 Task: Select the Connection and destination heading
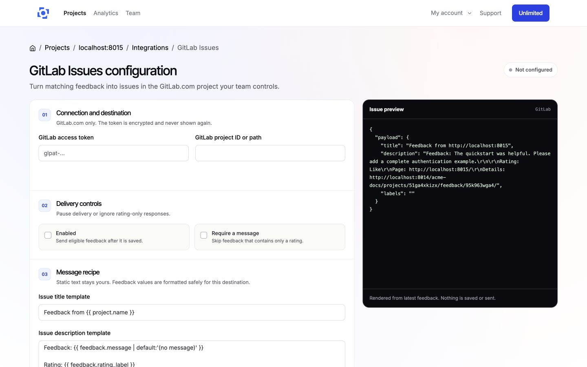click(93, 113)
